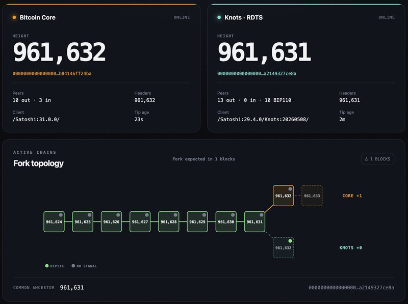
Task: Select common ancestor block 961,631 in chain
Action: pyautogui.click(x=254, y=222)
